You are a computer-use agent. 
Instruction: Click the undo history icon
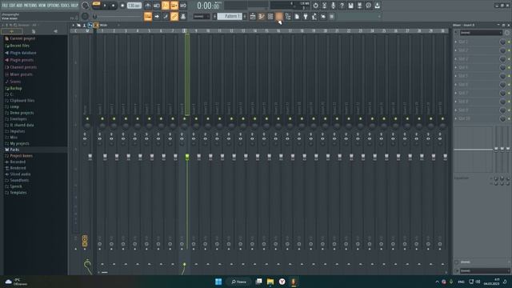(x=315, y=6)
